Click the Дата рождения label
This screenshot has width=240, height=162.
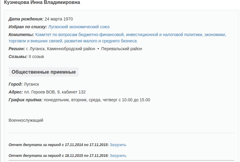tap(26, 19)
